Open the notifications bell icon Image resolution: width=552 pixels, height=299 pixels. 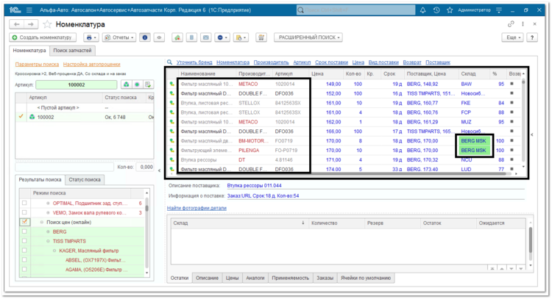point(422,10)
